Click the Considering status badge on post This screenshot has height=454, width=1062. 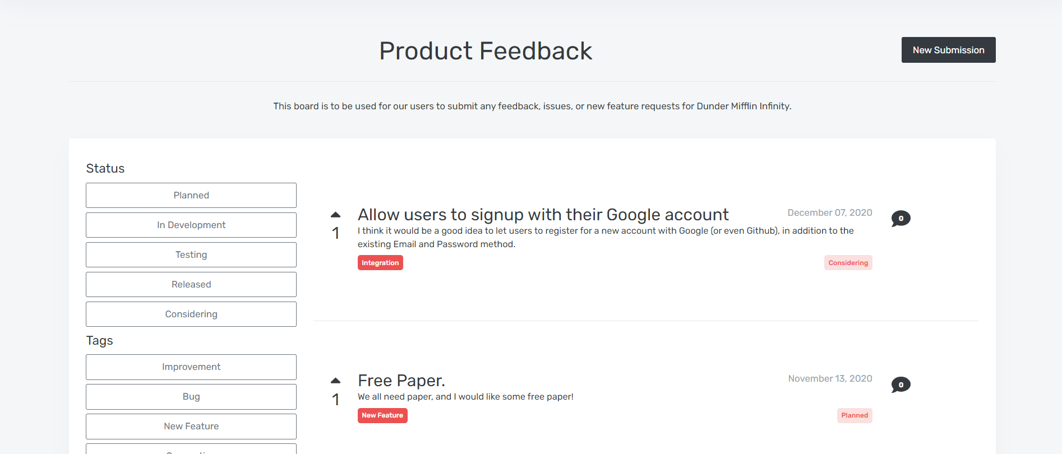click(x=848, y=263)
